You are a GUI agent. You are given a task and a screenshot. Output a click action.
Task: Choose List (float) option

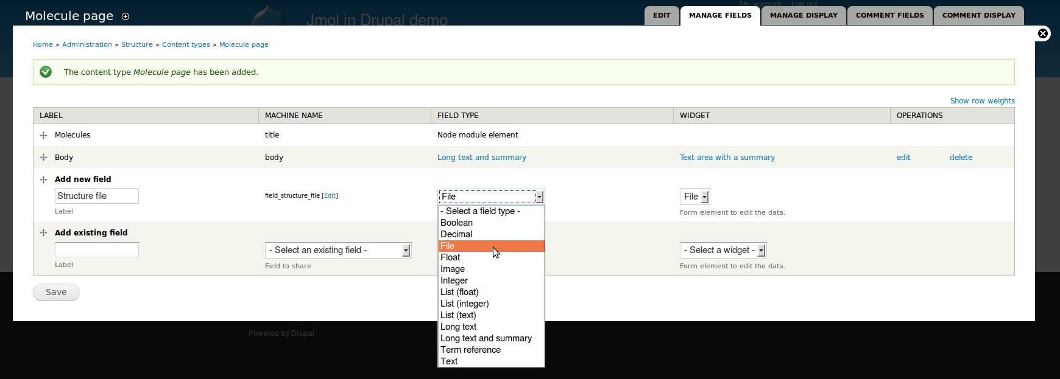[491, 292]
